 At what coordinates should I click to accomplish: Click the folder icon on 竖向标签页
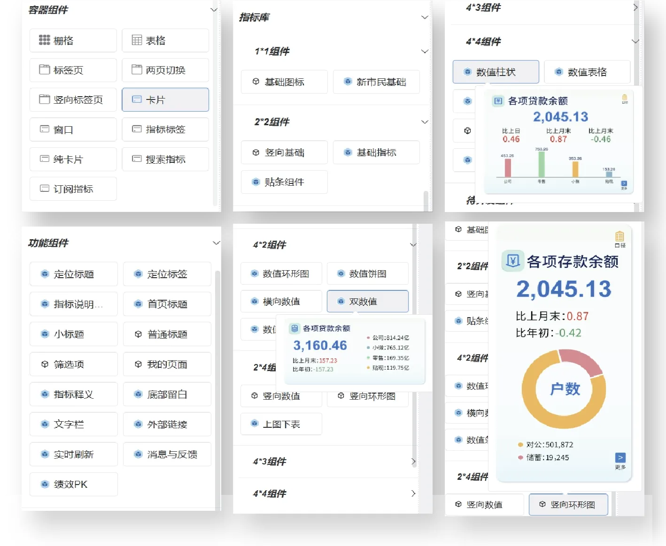pos(44,99)
